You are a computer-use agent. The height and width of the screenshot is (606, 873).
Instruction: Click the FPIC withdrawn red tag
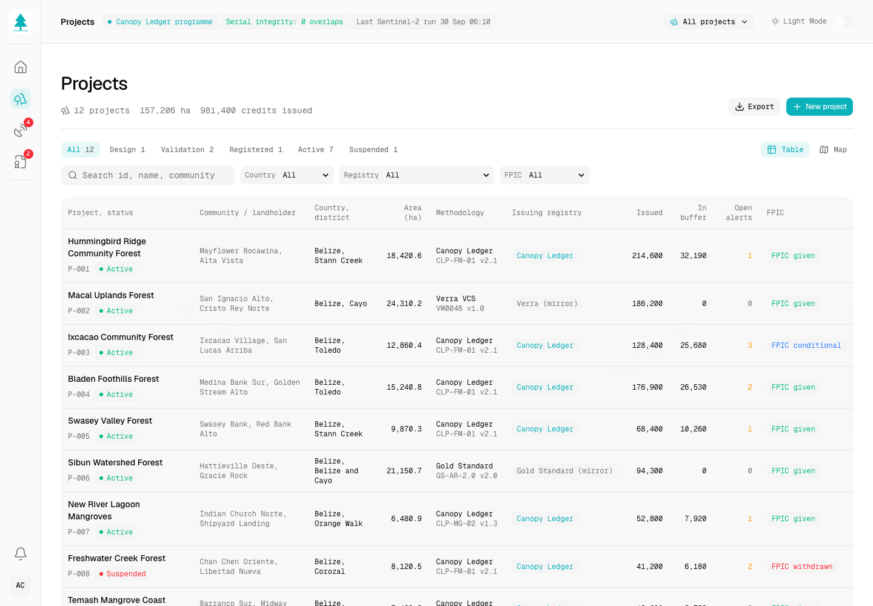point(801,567)
